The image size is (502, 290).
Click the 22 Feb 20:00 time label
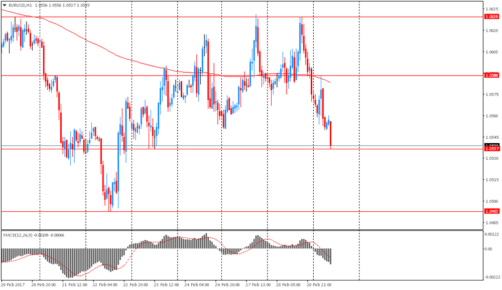(136, 284)
